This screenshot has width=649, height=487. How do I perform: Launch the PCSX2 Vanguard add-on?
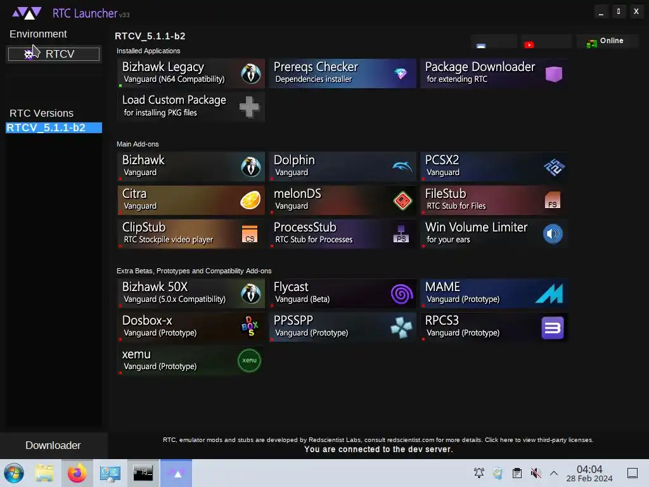[x=494, y=167]
